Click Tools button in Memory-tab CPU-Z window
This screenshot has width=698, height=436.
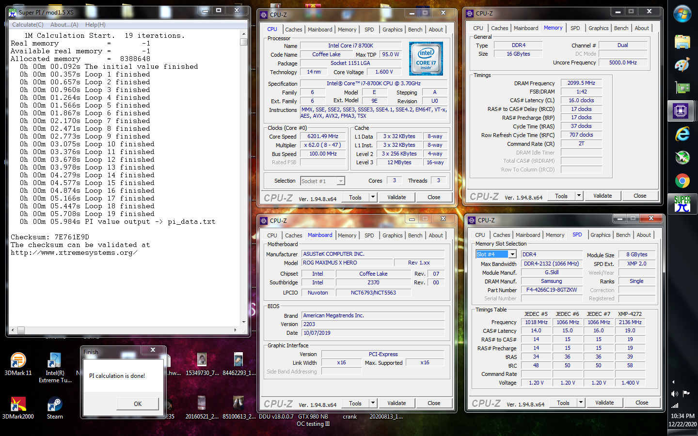[x=561, y=196]
